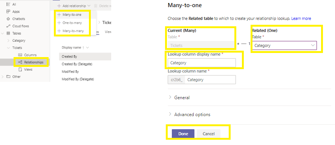Click the Lookup column display name field
The image size is (335, 145).
tap(202, 63)
